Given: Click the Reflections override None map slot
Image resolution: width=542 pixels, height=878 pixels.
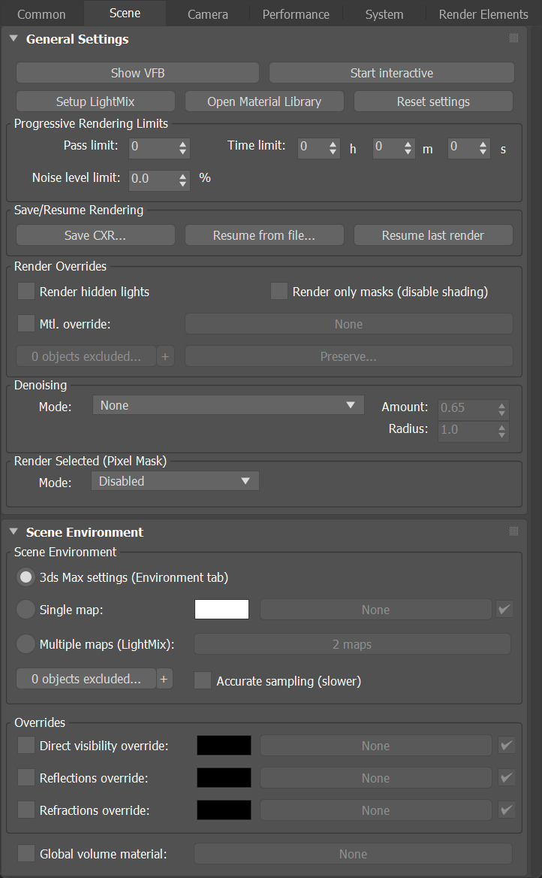Looking at the screenshot, I should [x=375, y=778].
